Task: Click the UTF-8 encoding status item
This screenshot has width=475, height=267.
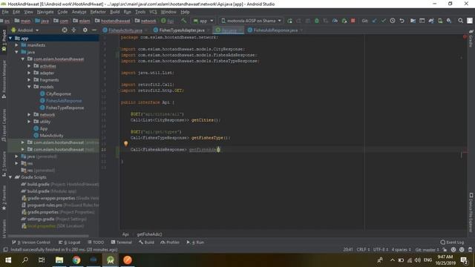Action: tap(381, 250)
